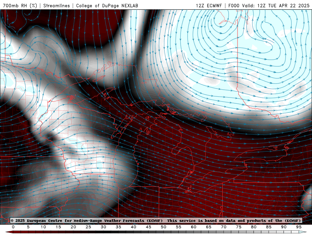Viewport: 312px width, 234px height.
Task: Click 'This service is based on data and products' text
Action: pyautogui.click(x=217, y=220)
